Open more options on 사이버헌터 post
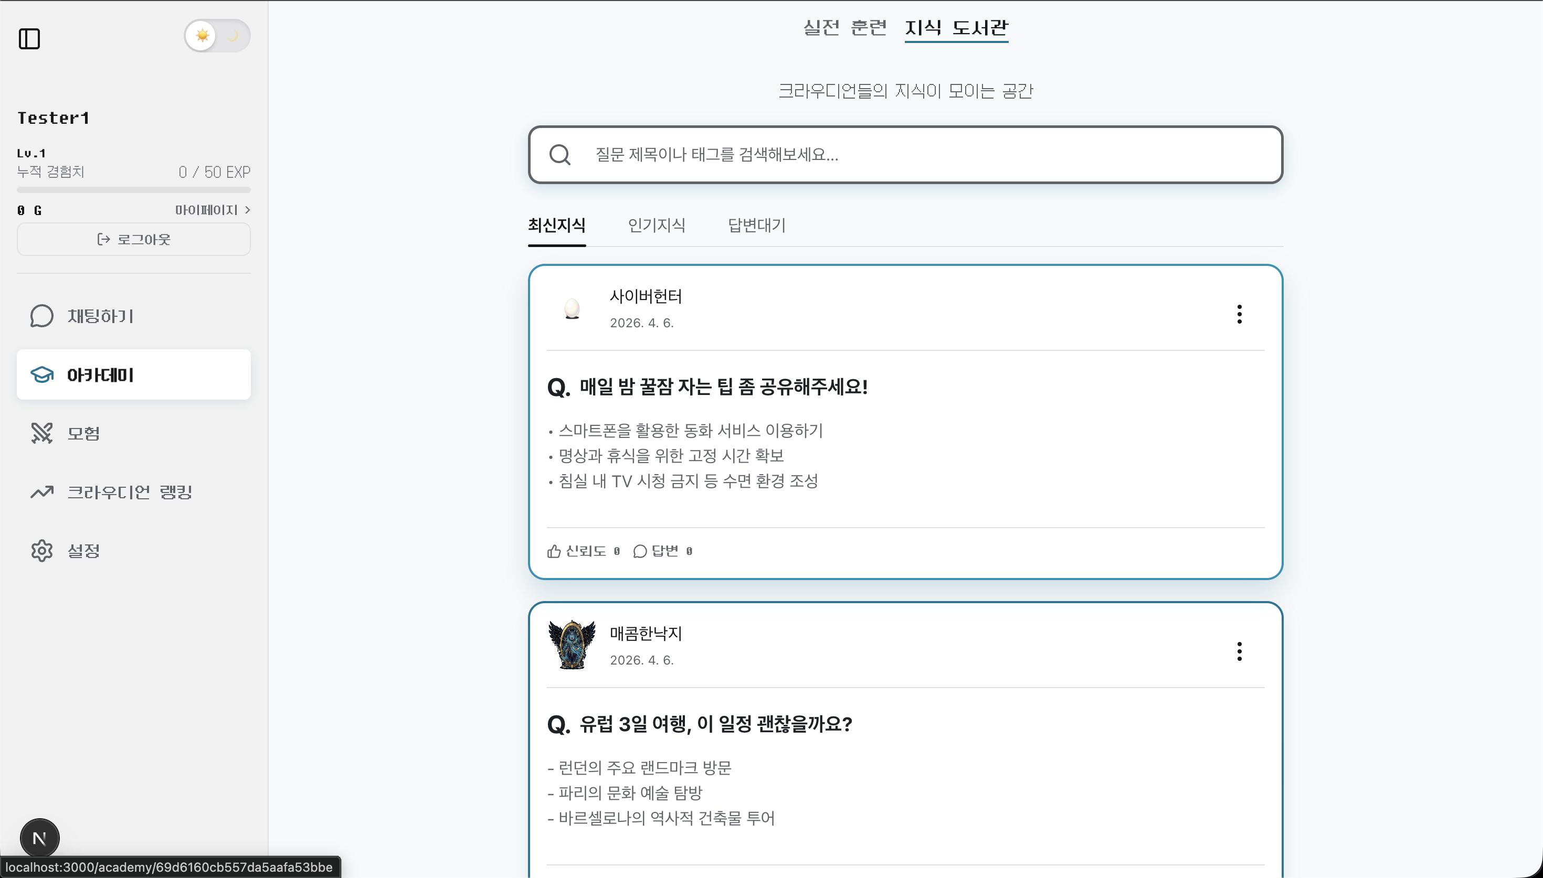Image resolution: width=1543 pixels, height=878 pixels. 1239,314
